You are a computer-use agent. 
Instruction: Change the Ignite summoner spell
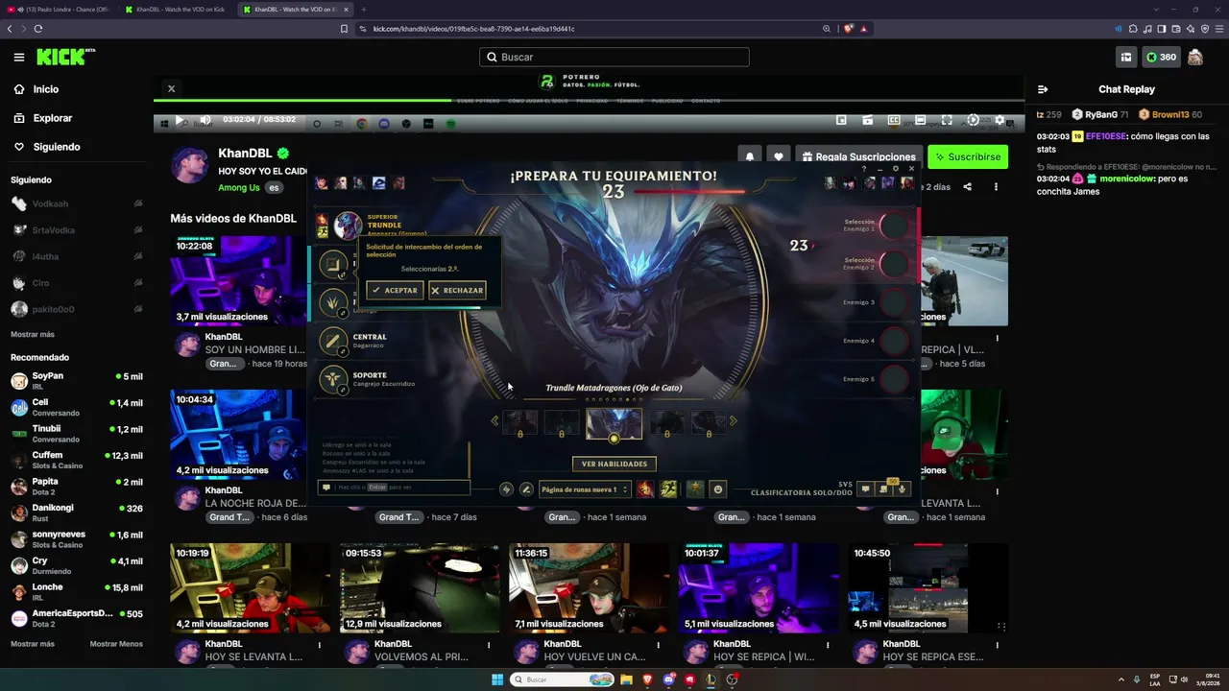tap(645, 489)
